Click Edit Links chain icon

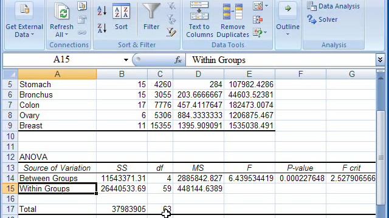[x=82, y=32]
